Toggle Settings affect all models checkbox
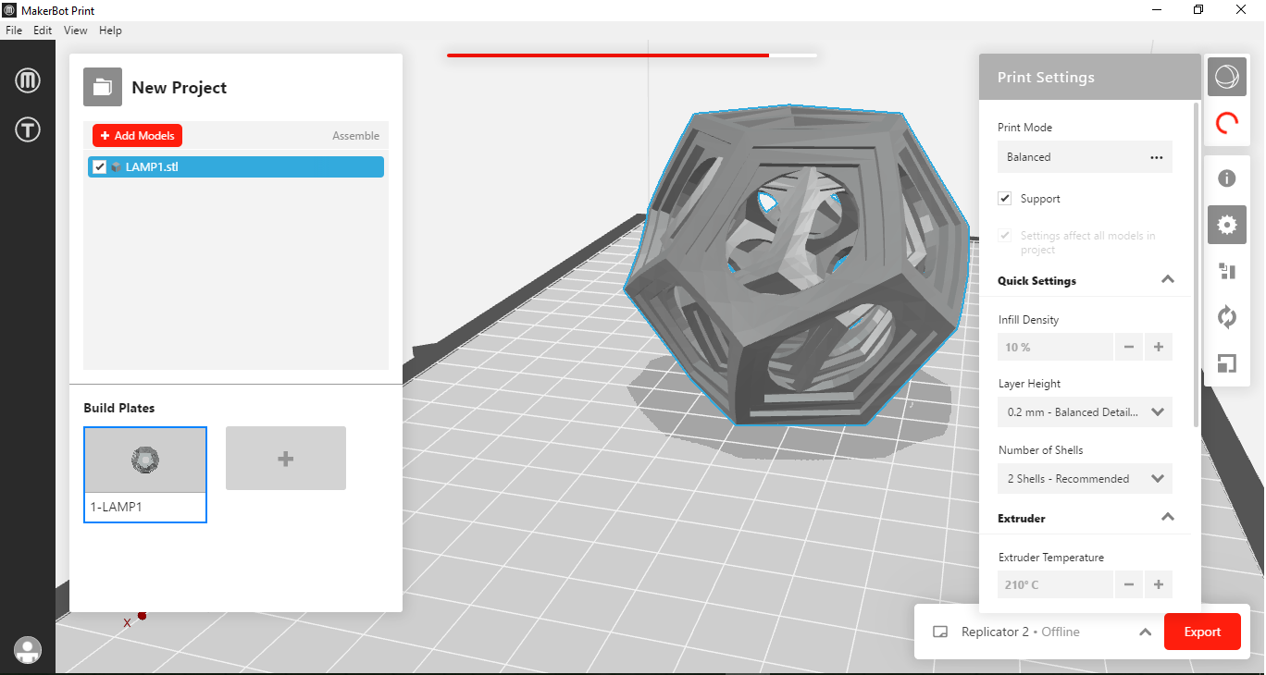1266x675 pixels. click(1005, 236)
